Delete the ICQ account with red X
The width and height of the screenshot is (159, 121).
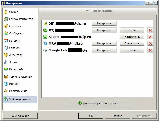point(150,30)
